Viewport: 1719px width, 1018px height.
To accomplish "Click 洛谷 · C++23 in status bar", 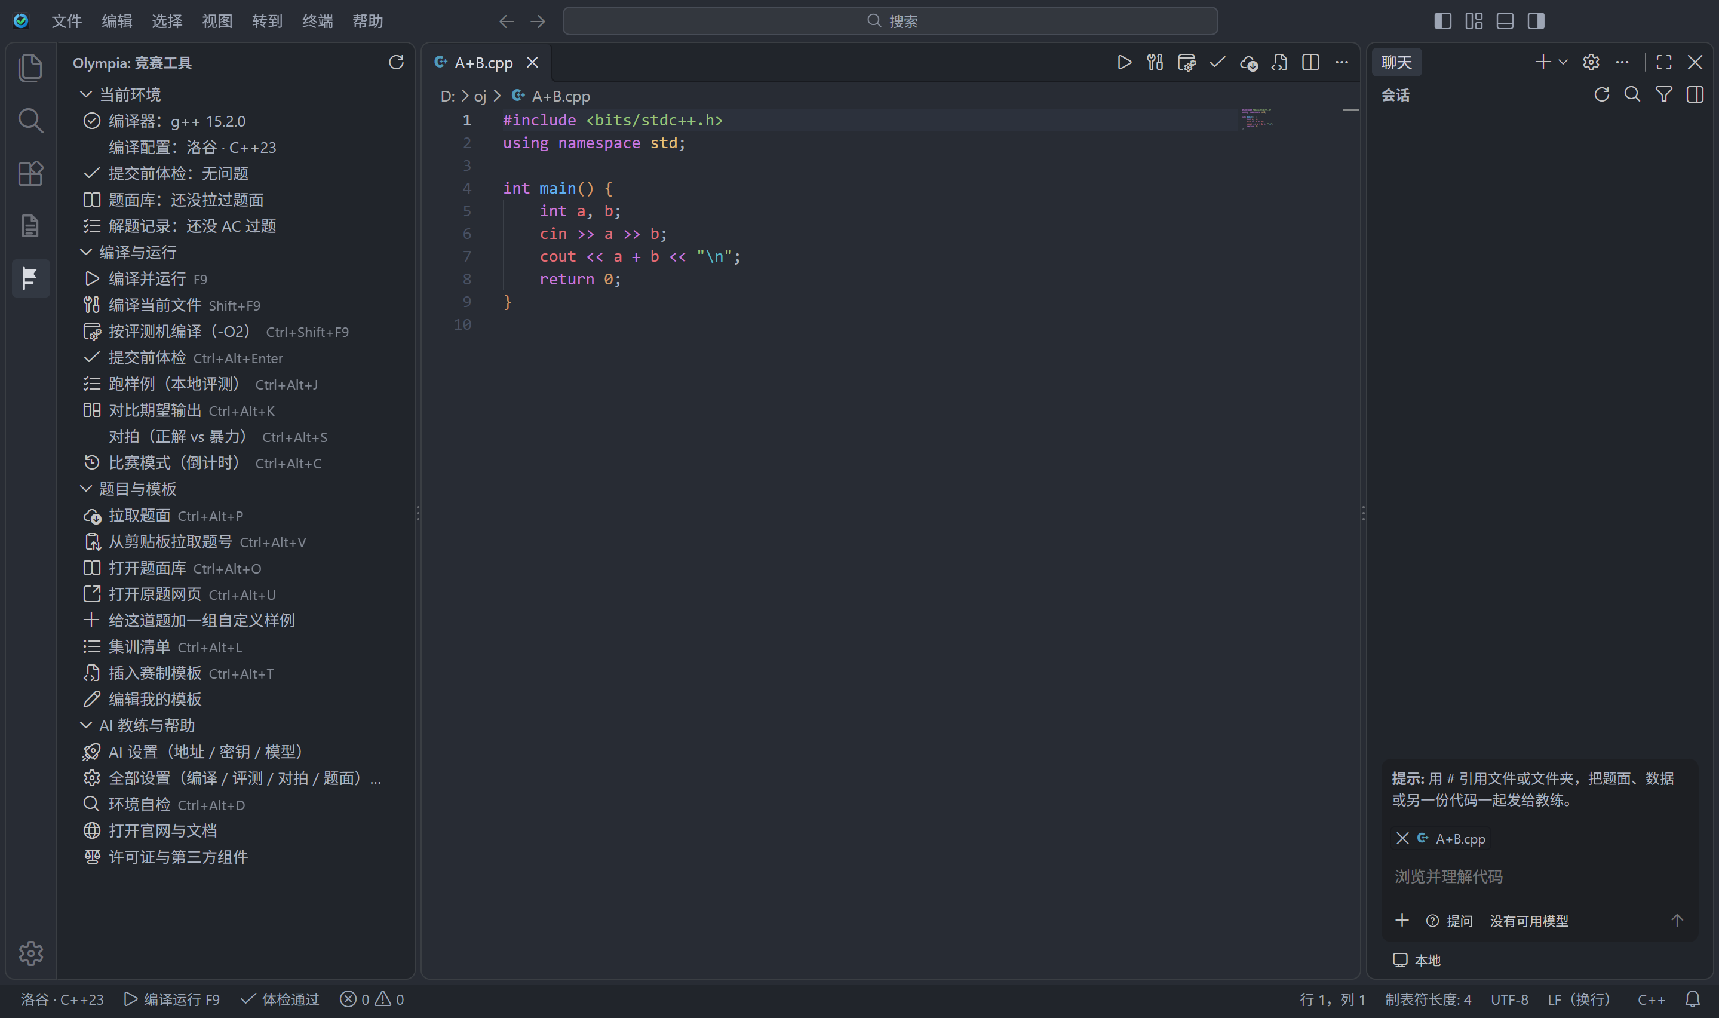I will 62,999.
